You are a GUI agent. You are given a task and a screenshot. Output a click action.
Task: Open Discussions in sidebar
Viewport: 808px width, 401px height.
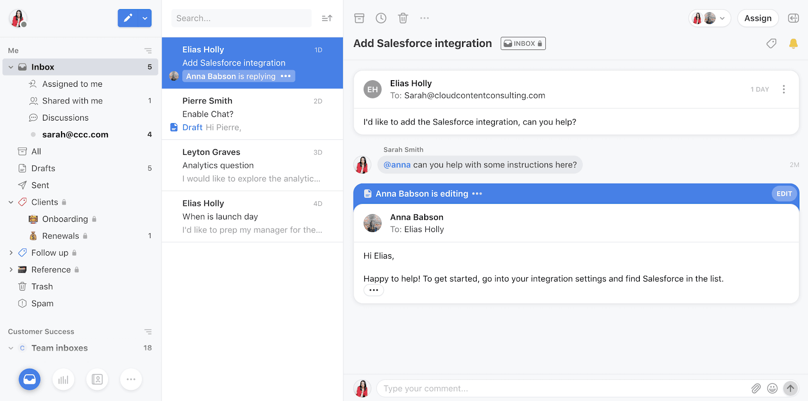click(65, 118)
